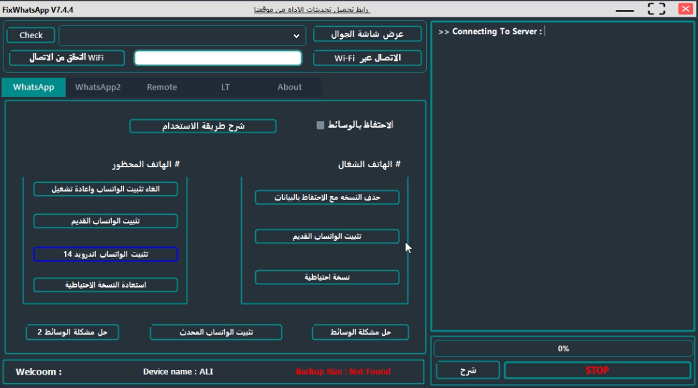The width and height of the screenshot is (698, 388).
Task: Click the نسخة احتياطية backup button
Action: 327,277
